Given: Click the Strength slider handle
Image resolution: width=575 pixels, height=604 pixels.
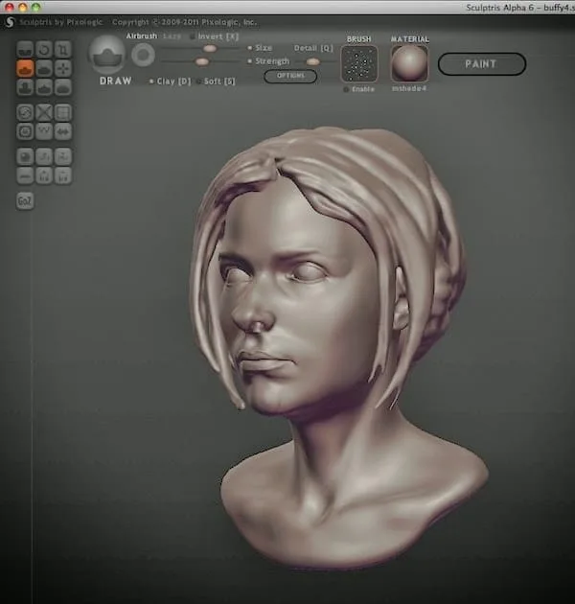Looking at the screenshot, I should 202,61.
